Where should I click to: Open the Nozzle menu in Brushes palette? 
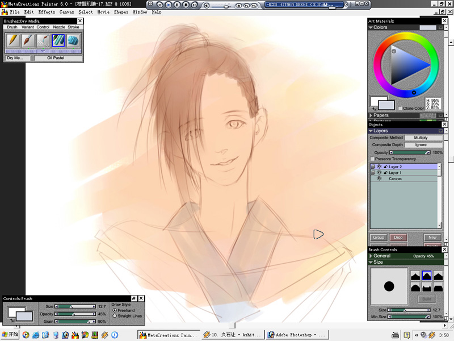(x=59, y=27)
